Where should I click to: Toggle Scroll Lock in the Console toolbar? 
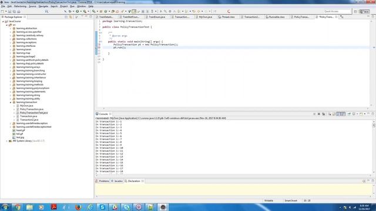[334, 114]
